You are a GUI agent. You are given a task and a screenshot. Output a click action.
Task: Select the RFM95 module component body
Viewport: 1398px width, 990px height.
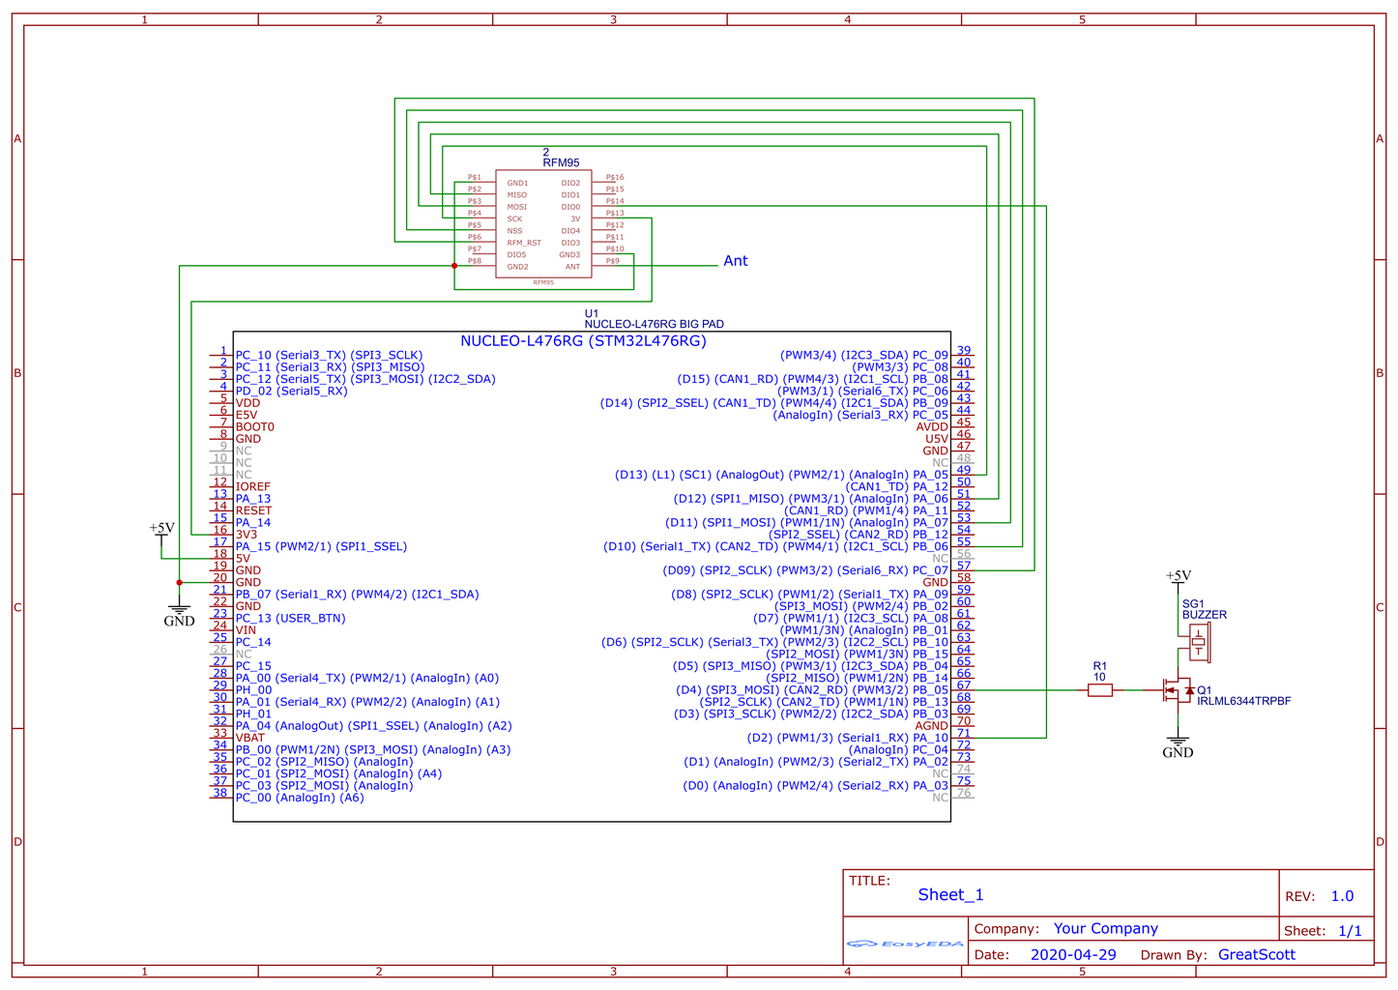click(543, 224)
